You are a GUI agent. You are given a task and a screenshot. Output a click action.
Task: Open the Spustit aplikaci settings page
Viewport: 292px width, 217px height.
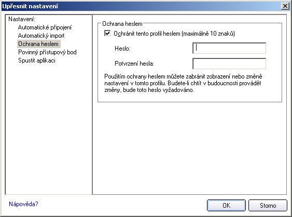(x=37, y=60)
